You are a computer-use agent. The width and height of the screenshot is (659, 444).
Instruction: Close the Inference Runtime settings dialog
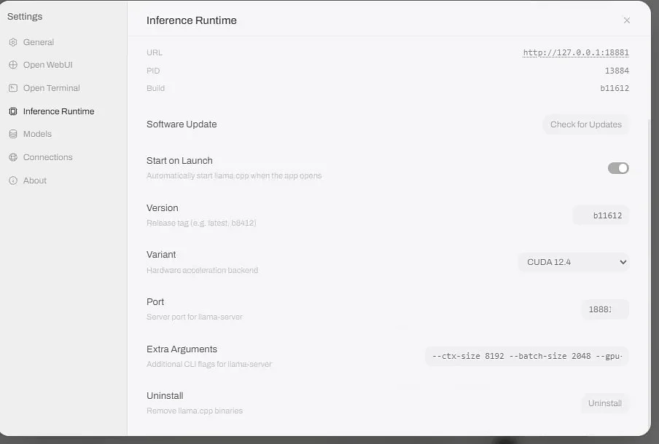627,20
